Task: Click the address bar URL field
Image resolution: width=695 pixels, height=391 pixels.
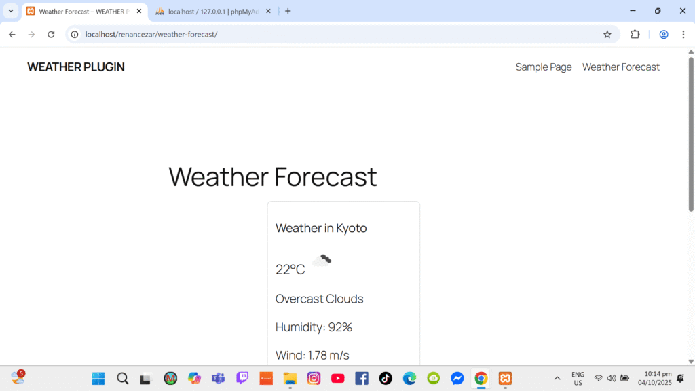Action: tap(339, 35)
